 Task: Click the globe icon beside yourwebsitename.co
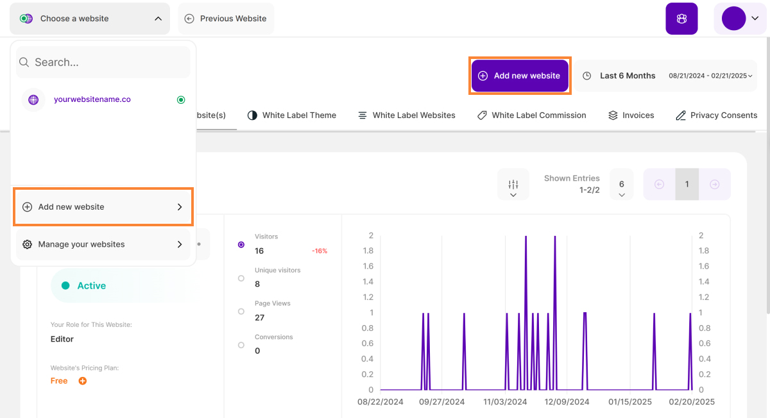pyautogui.click(x=33, y=100)
